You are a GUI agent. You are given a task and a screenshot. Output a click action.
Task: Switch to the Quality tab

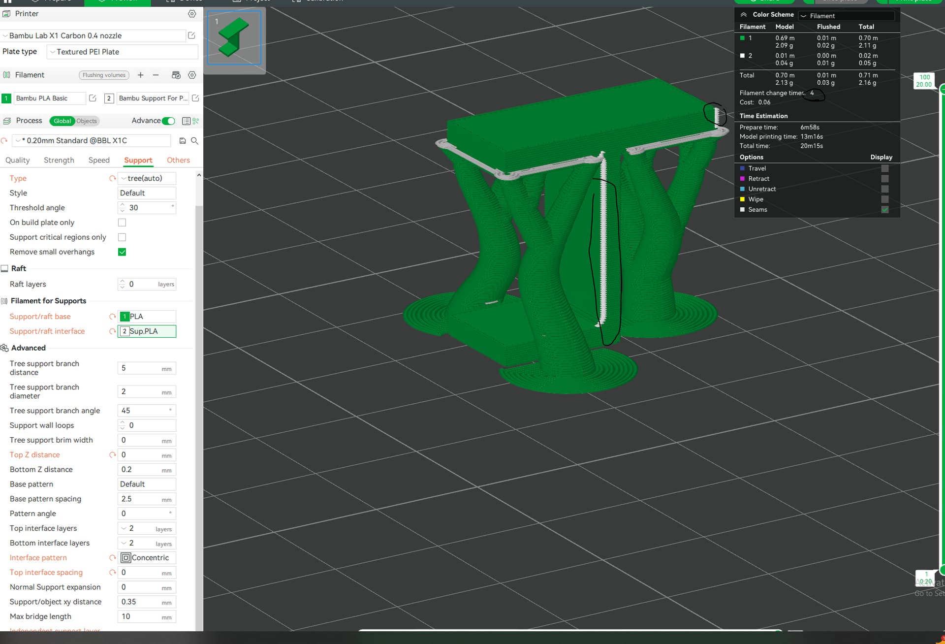(17, 160)
